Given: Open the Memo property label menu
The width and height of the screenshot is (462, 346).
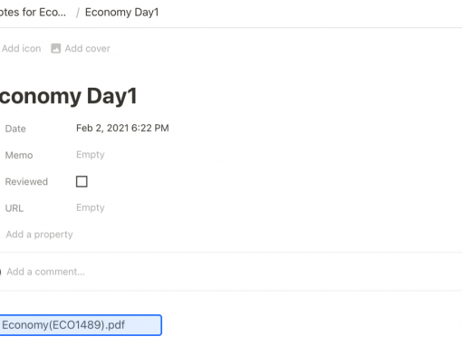Looking at the screenshot, I should (19, 155).
